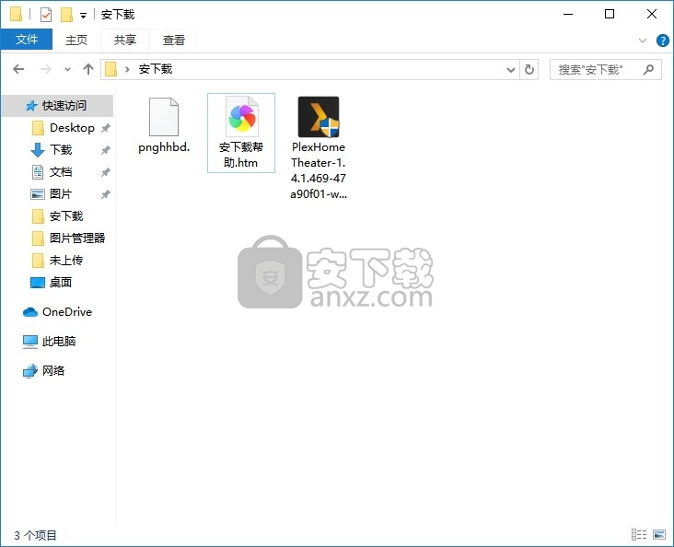This screenshot has width=674, height=547.
Task: Open the recent locations dropdown
Action: pos(67,69)
